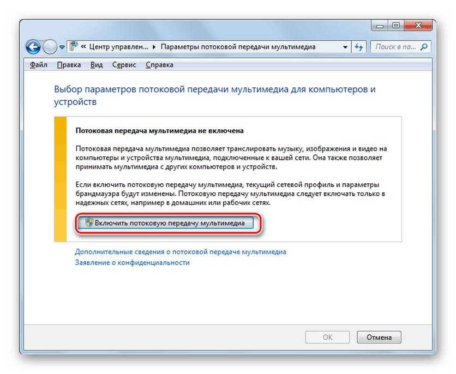Click the Forward navigation arrow
456x374 pixels.
click(x=50, y=47)
